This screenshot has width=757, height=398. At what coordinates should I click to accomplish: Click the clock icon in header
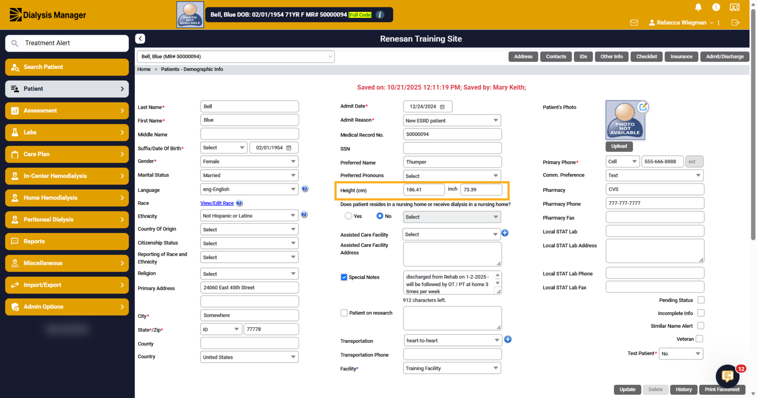(716, 7)
